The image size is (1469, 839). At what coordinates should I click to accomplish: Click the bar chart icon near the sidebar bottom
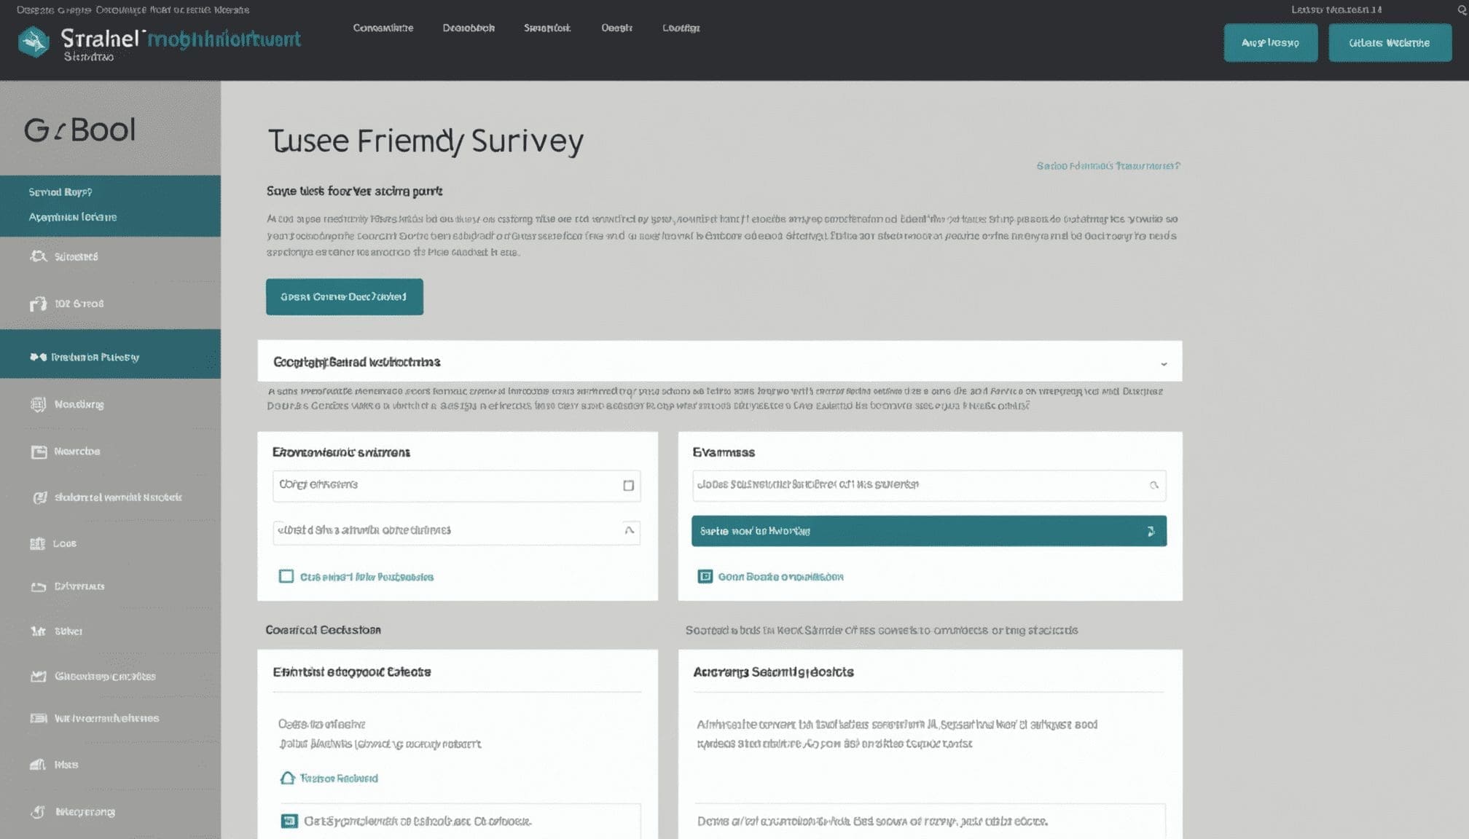coord(38,764)
